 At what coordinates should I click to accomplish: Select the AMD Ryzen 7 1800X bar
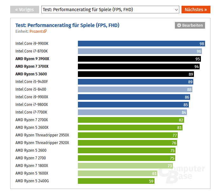tap(125, 166)
